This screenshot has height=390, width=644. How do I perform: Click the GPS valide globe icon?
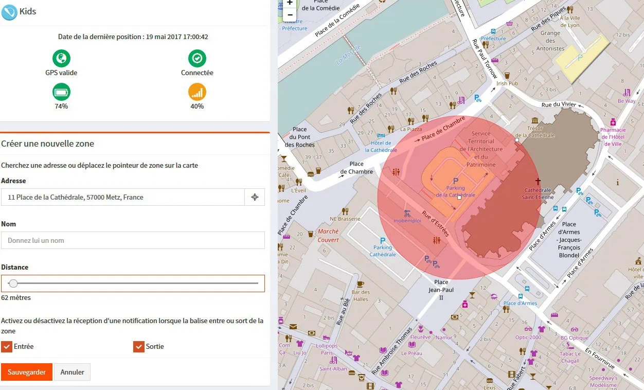point(61,58)
